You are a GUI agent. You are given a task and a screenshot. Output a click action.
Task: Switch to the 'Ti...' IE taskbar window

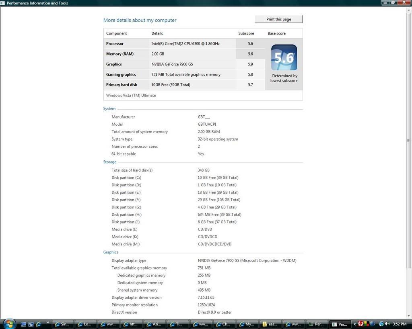177,324
